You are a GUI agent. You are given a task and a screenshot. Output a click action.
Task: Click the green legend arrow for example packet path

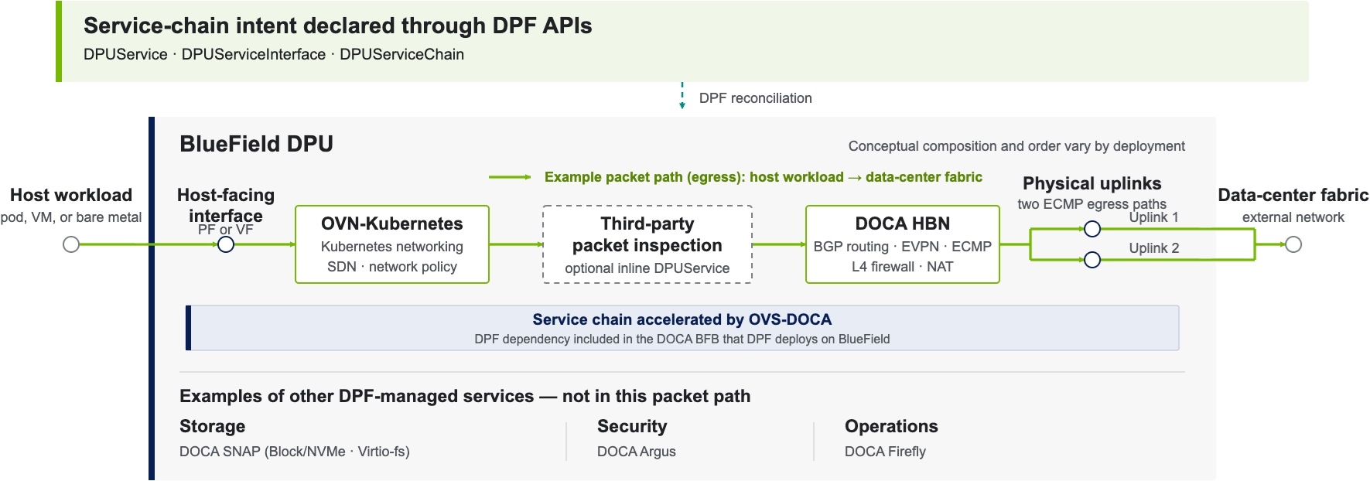point(510,177)
